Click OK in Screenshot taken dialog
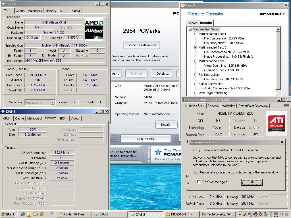Image resolution: width=291 pixels, height=218 pixels. (252, 182)
